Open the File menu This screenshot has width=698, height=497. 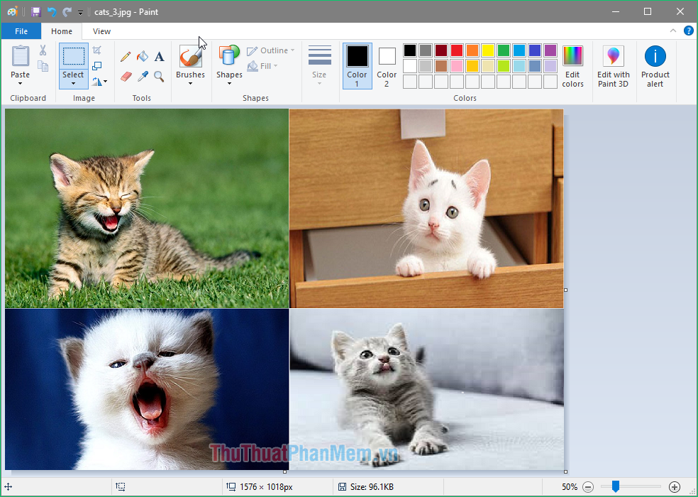[21, 31]
